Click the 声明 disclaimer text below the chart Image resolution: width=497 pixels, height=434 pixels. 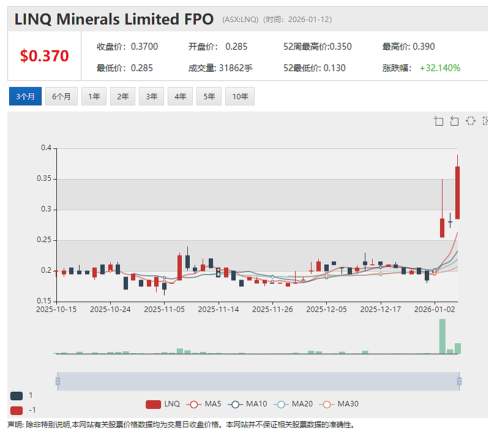(181, 424)
